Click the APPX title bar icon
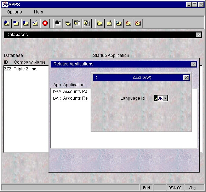206x192 pixels. [x=5, y=5]
